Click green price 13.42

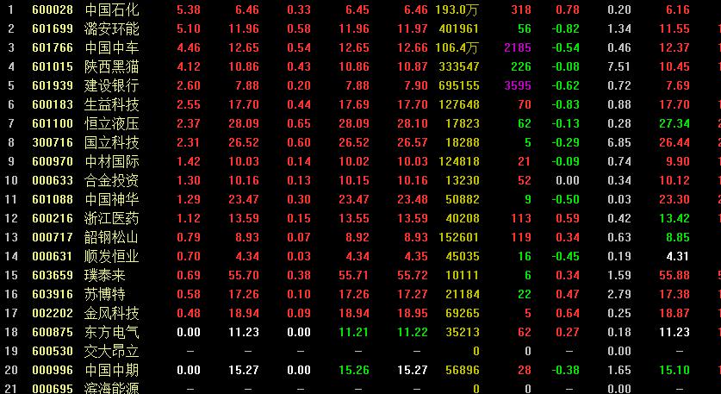pyautogui.click(x=674, y=218)
